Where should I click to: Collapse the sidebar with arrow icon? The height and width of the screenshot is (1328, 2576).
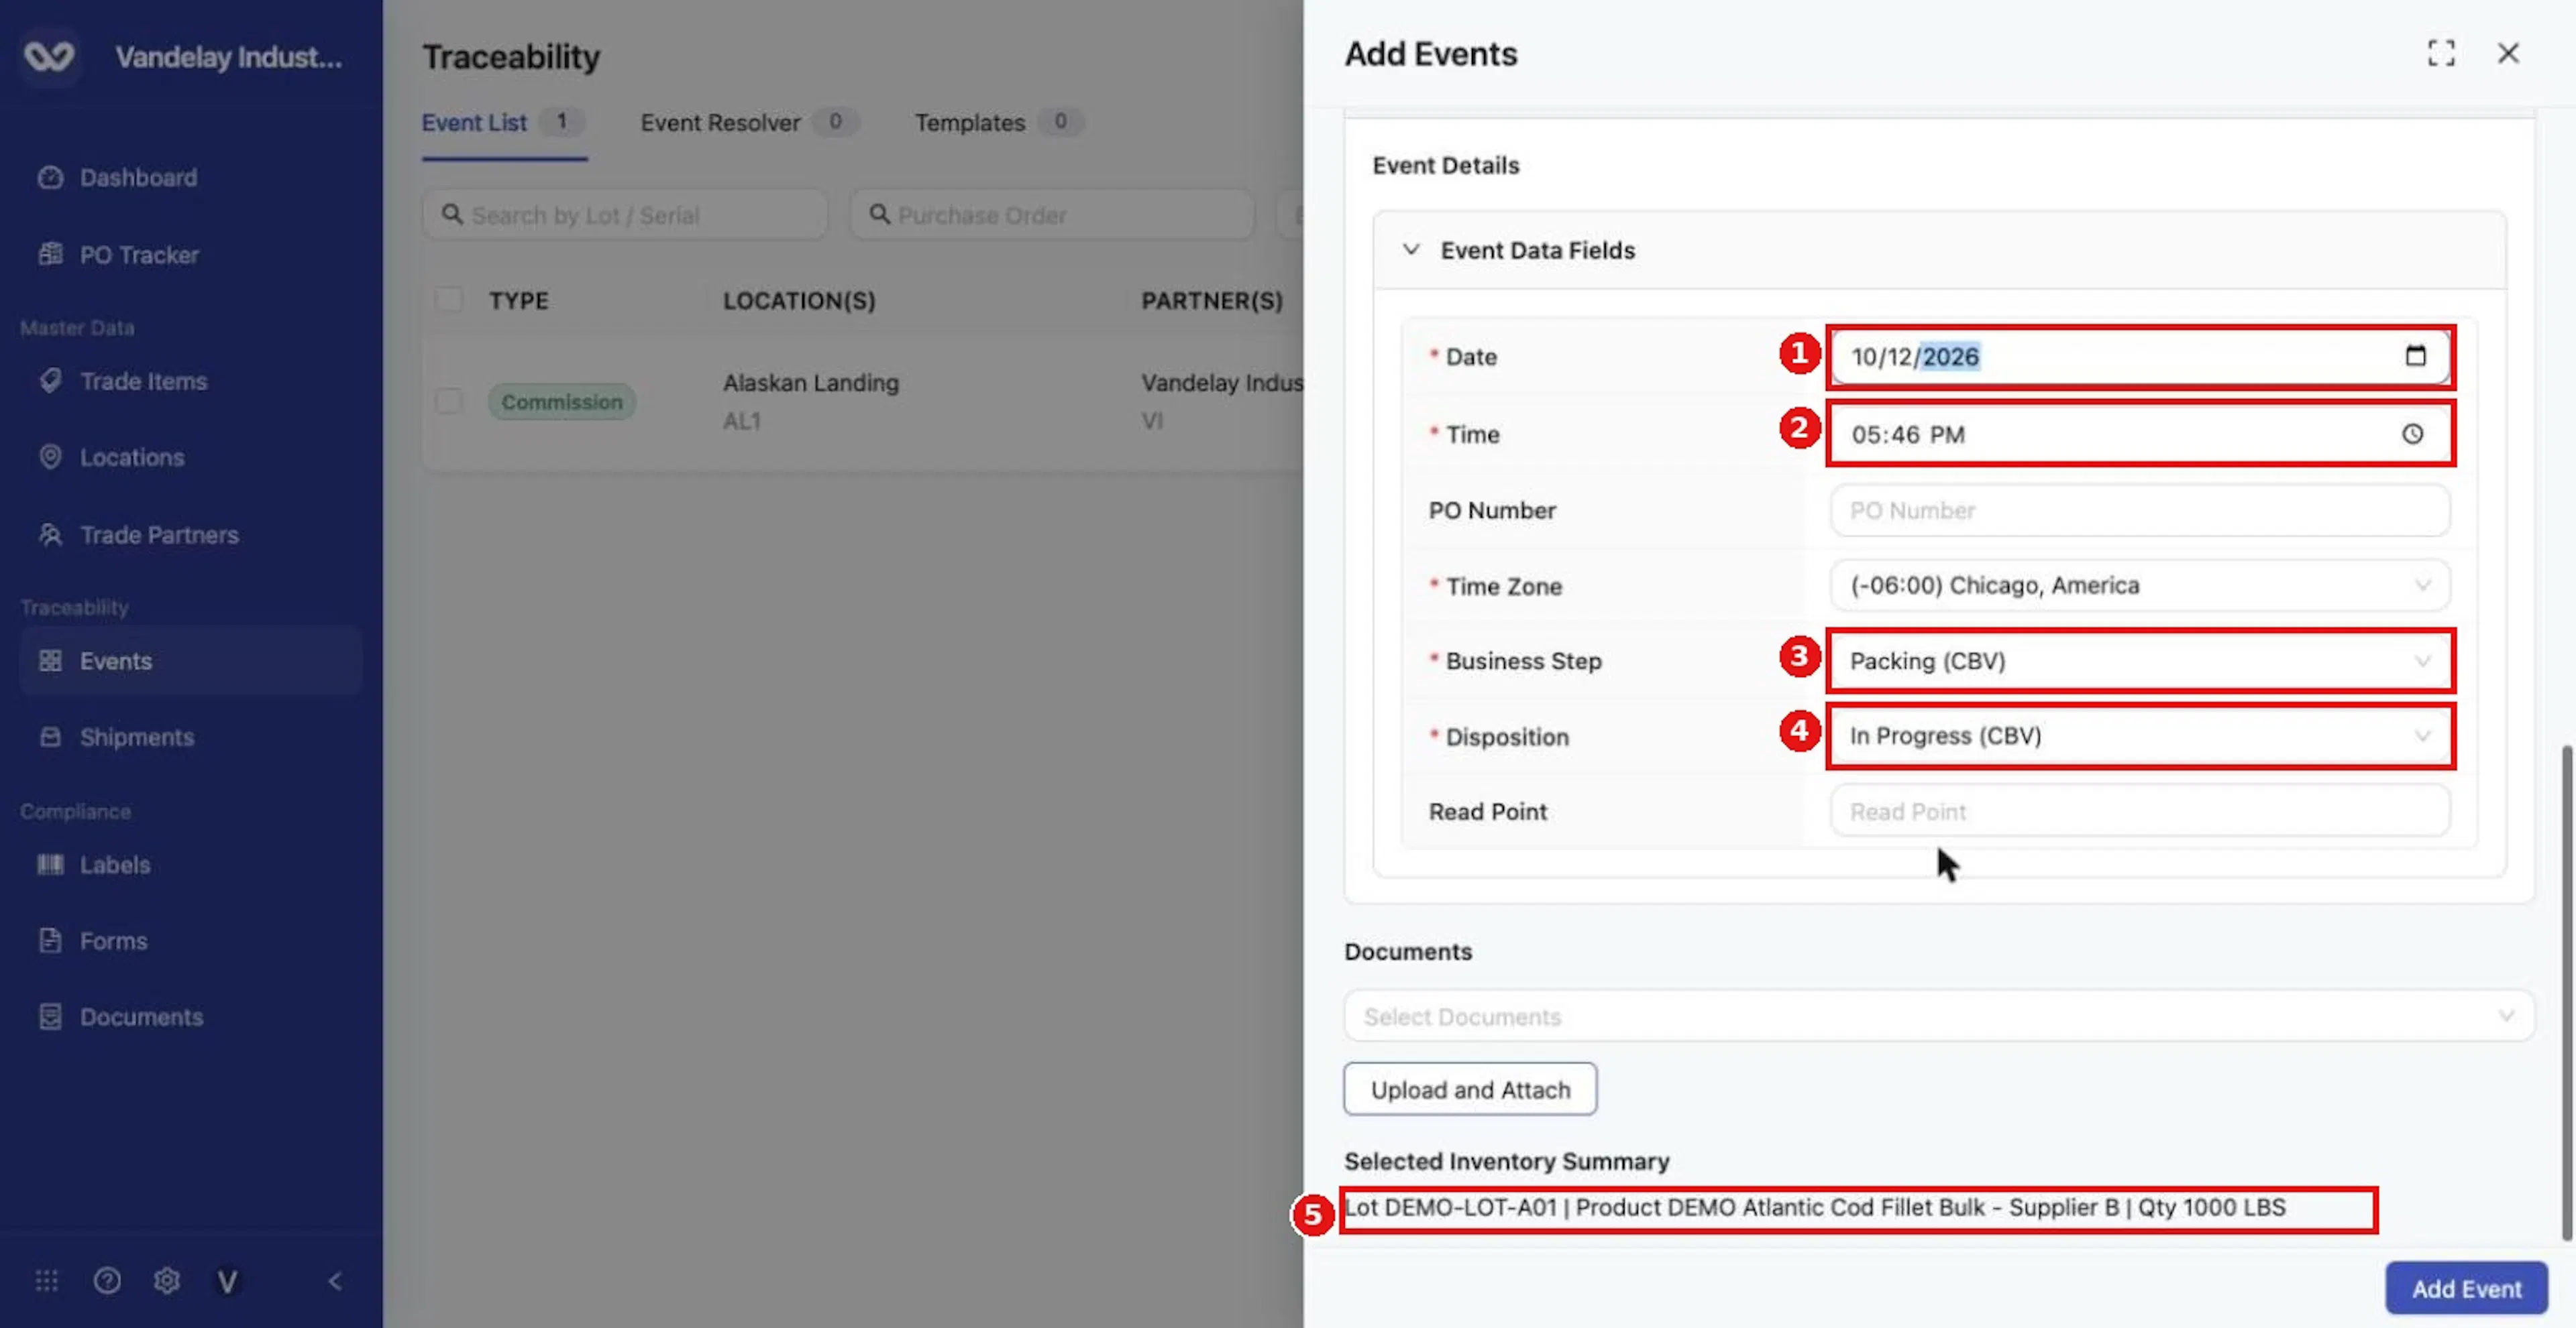tap(335, 1281)
